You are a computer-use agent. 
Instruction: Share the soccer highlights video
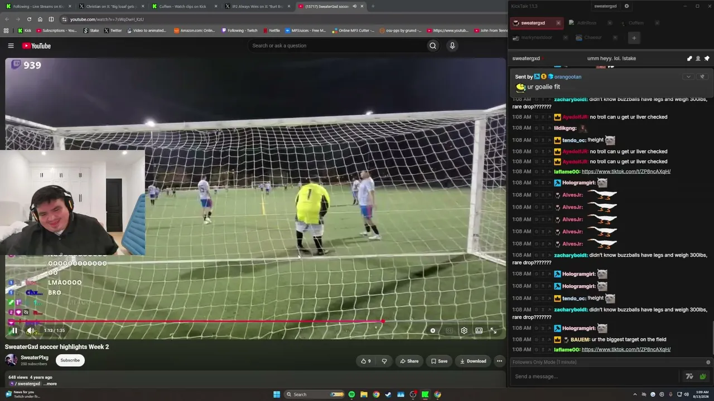(x=409, y=361)
